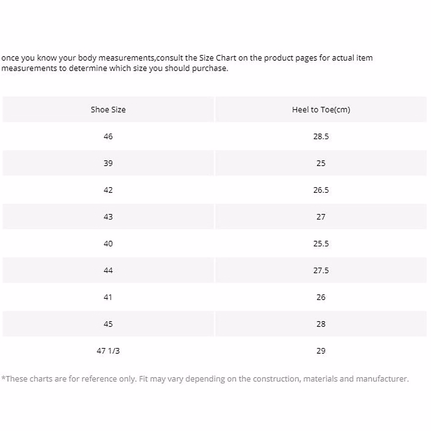Click the 26.5 heel to toe value
The height and width of the screenshot is (431, 431).
tap(321, 190)
